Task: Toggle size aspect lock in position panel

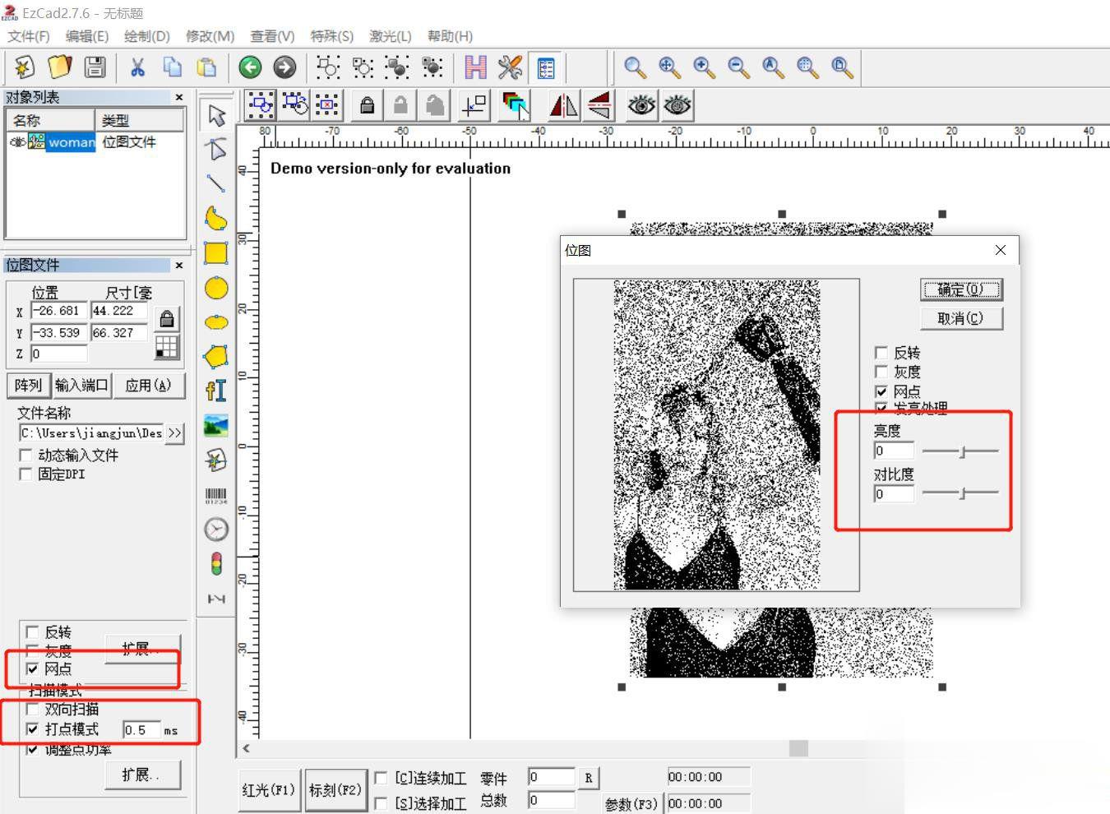Action: coord(167,319)
